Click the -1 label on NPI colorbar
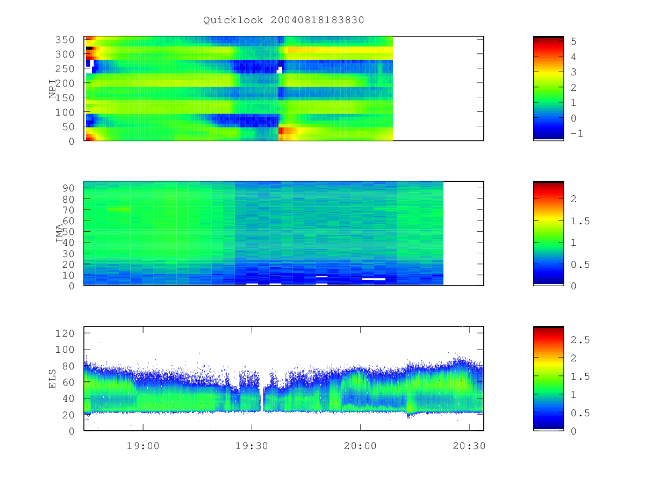645x484 pixels. coord(576,134)
